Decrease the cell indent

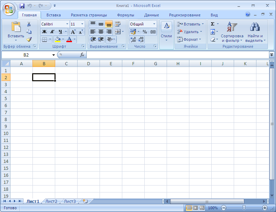pyautogui.click(x=93, y=39)
